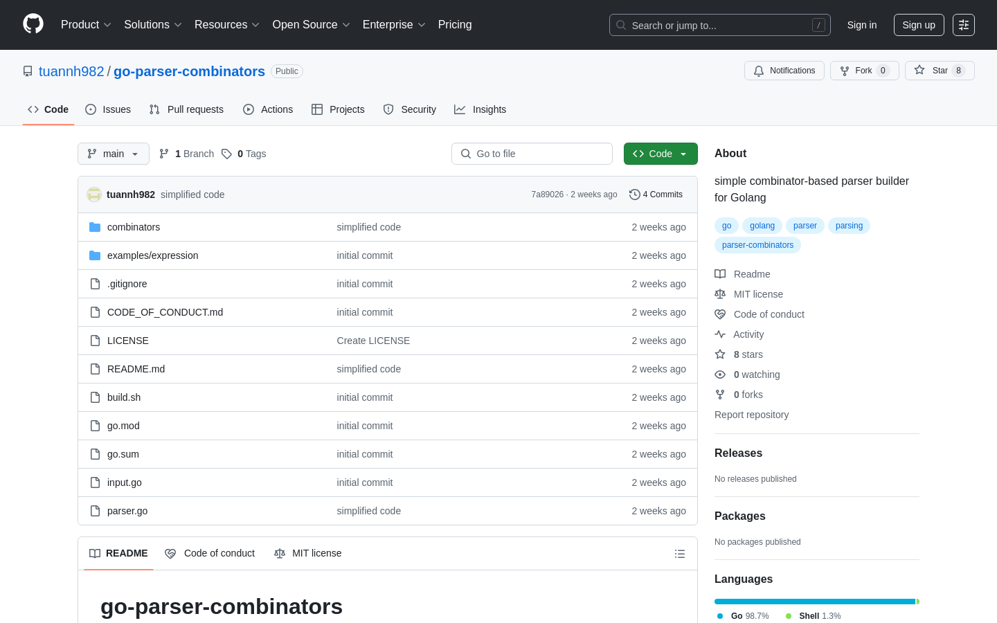The height and width of the screenshot is (623, 997).
Task: Click the LICENSE file icon
Action: [x=95, y=341]
